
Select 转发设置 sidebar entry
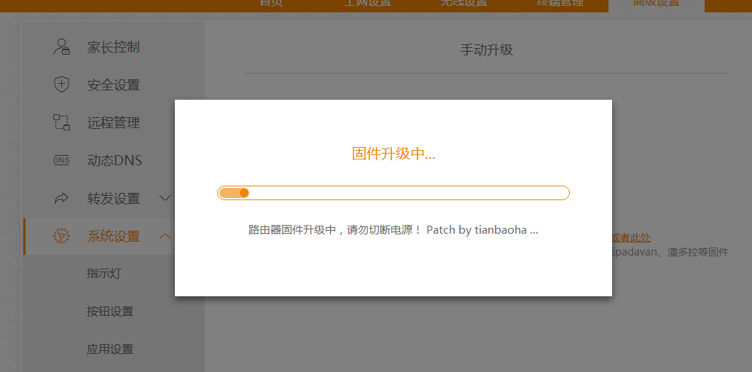coord(113,198)
